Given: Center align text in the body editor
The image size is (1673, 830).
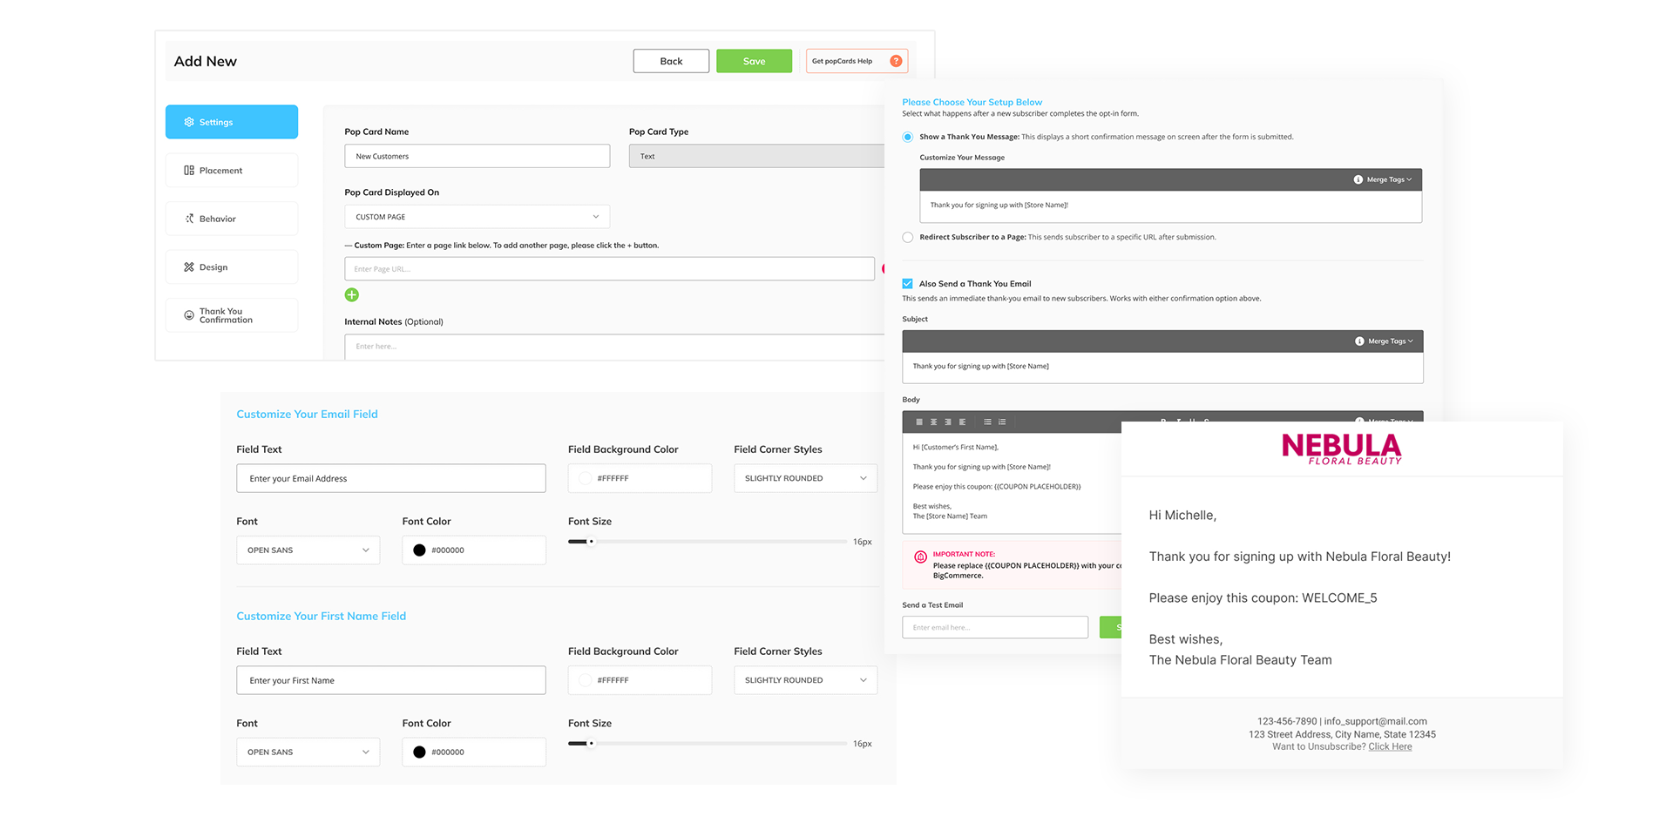Looking at the screenshot, I should coord(933,422).
